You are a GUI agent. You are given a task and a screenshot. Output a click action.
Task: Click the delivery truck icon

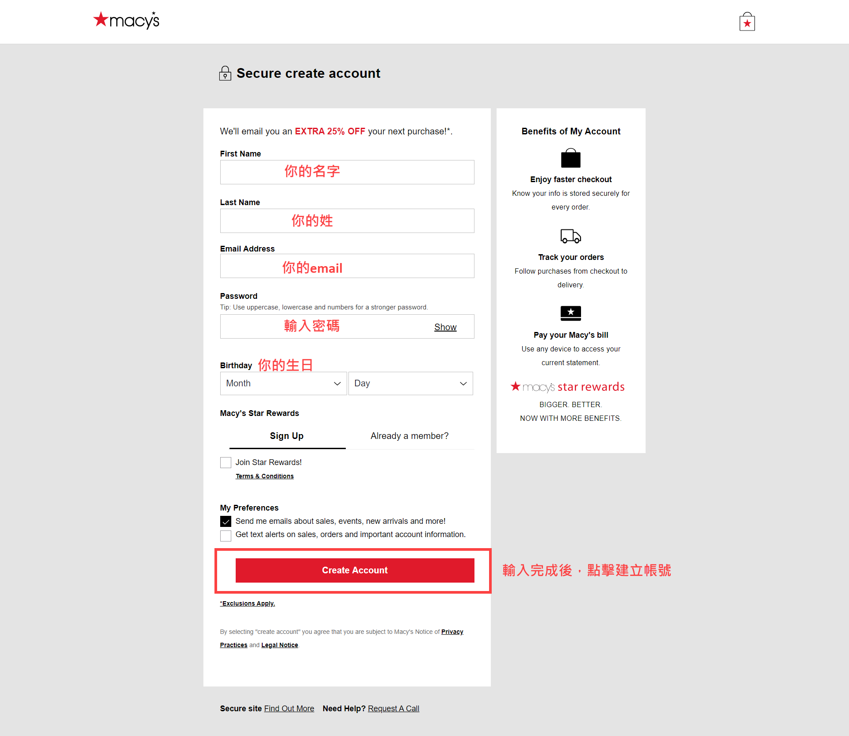(570, 236)
